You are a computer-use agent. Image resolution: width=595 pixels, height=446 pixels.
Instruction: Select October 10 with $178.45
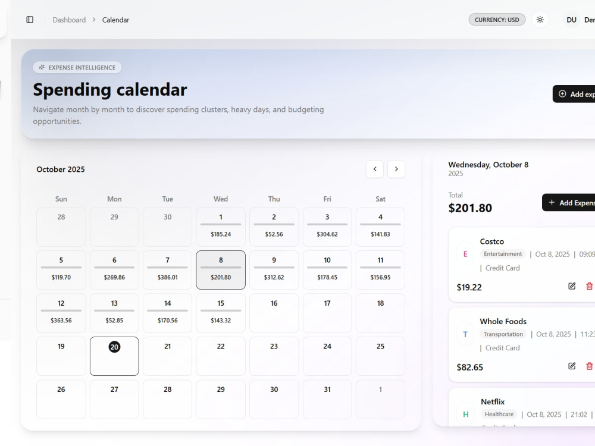coord(327,270)
